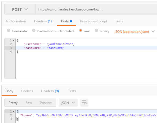Open the Pre-request Script tab
Screen dimensions: 157x123
[94, 21]
